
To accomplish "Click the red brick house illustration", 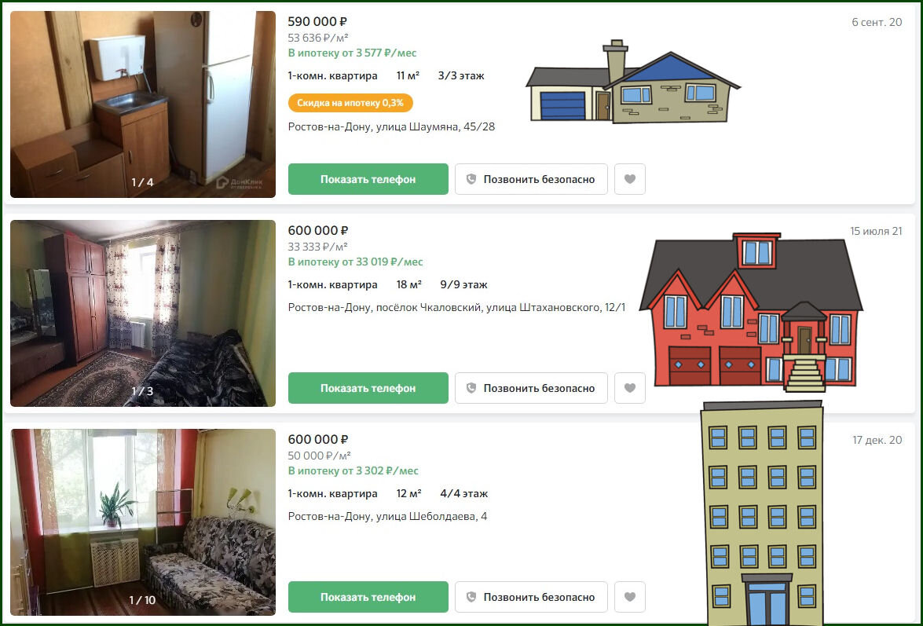I will (x=751, y=312).
